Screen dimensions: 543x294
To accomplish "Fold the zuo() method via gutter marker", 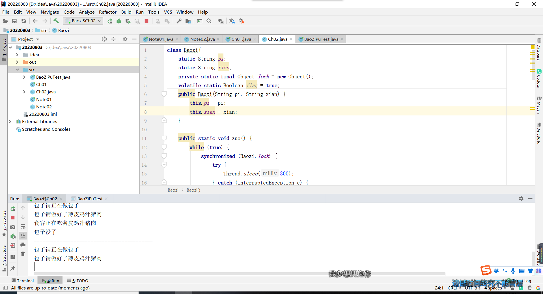I will coord(164,138).
